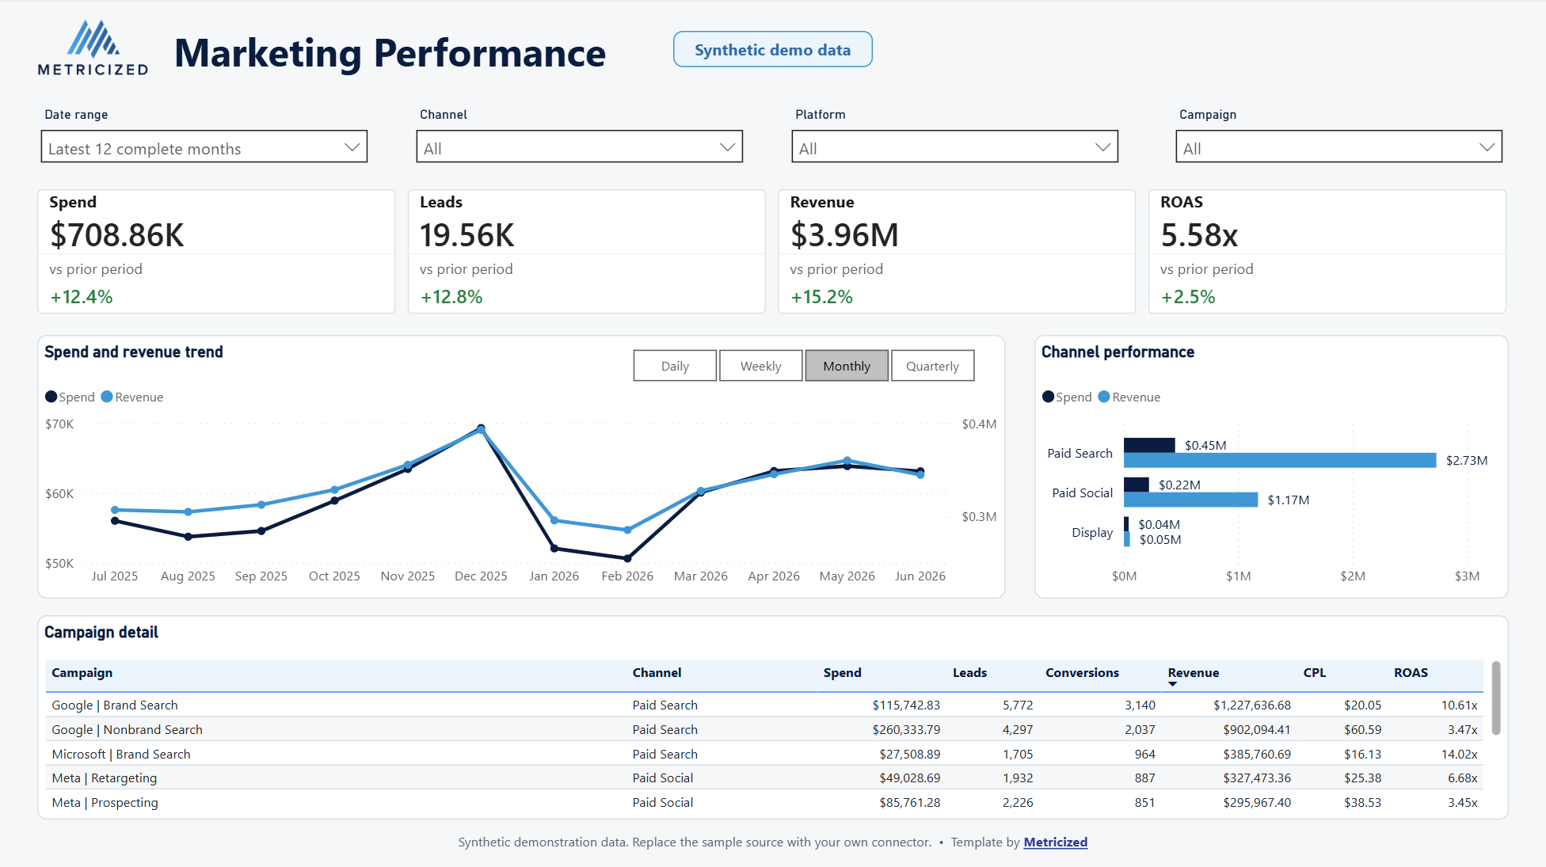Viewport: 1546px width, 867px height.
Task: Select the Google | Brand Search row
Action: (764, 705)
